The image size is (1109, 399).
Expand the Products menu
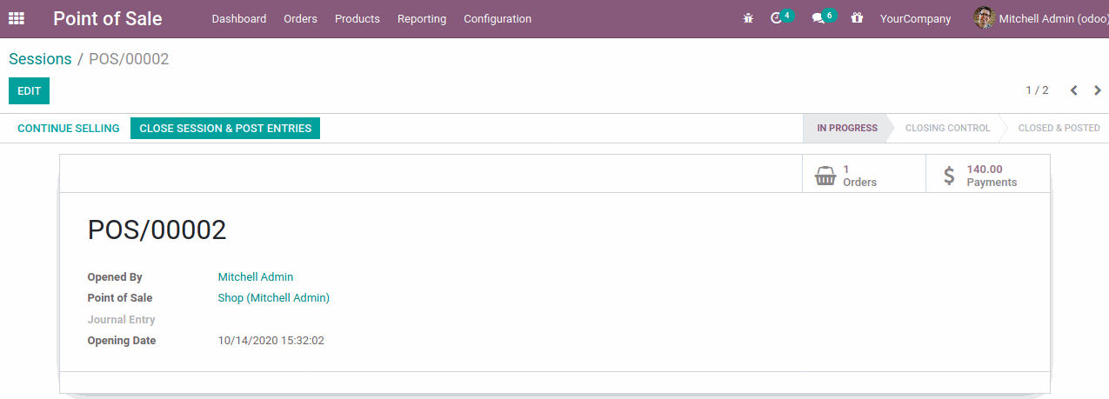click(357, 19)
